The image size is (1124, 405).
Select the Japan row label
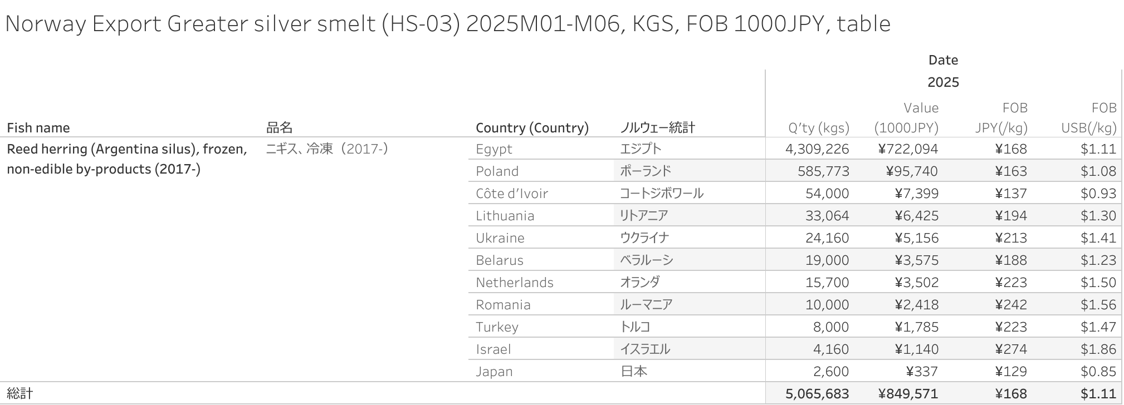click(494, 372)
